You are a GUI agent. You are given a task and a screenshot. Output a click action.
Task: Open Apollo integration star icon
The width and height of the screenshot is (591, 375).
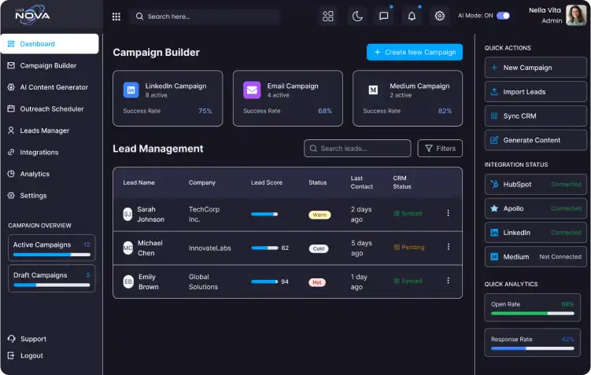point(494,208)
